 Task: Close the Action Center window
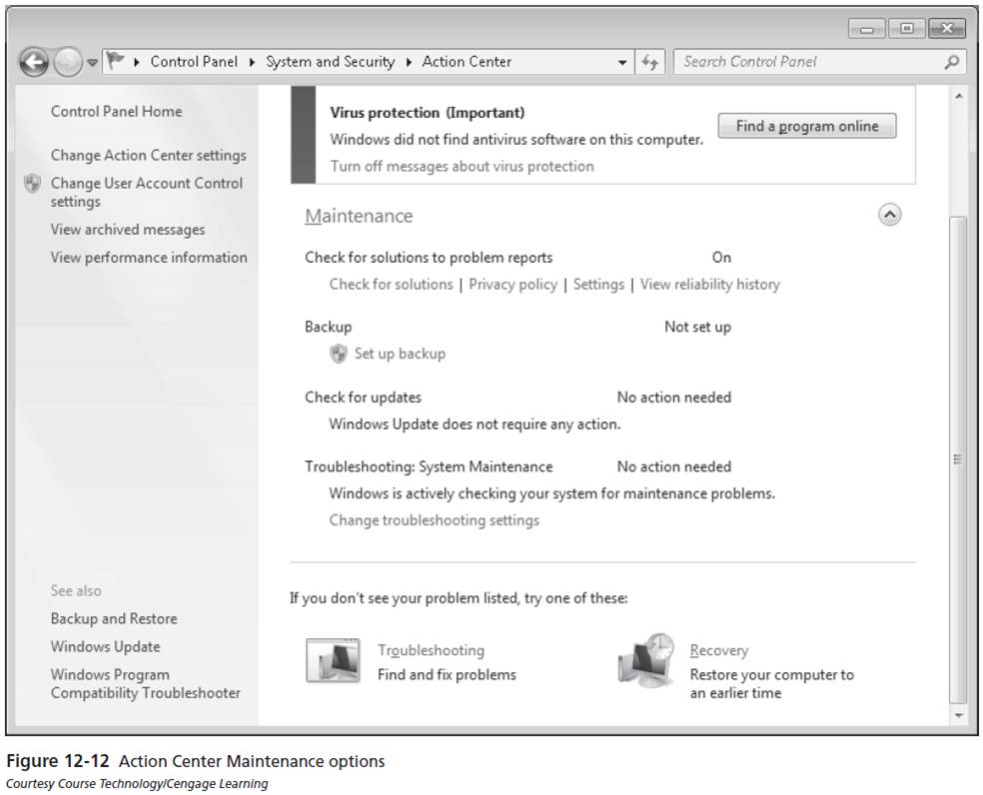[x=947, y=29]
